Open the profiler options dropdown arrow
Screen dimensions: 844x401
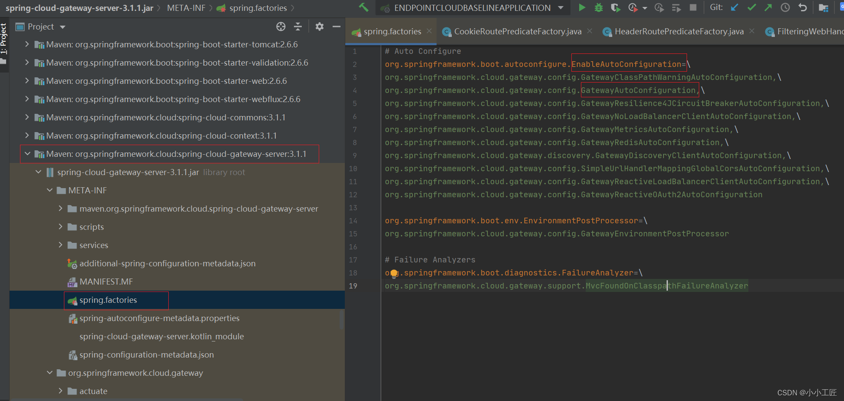click(x=644, y=8)
